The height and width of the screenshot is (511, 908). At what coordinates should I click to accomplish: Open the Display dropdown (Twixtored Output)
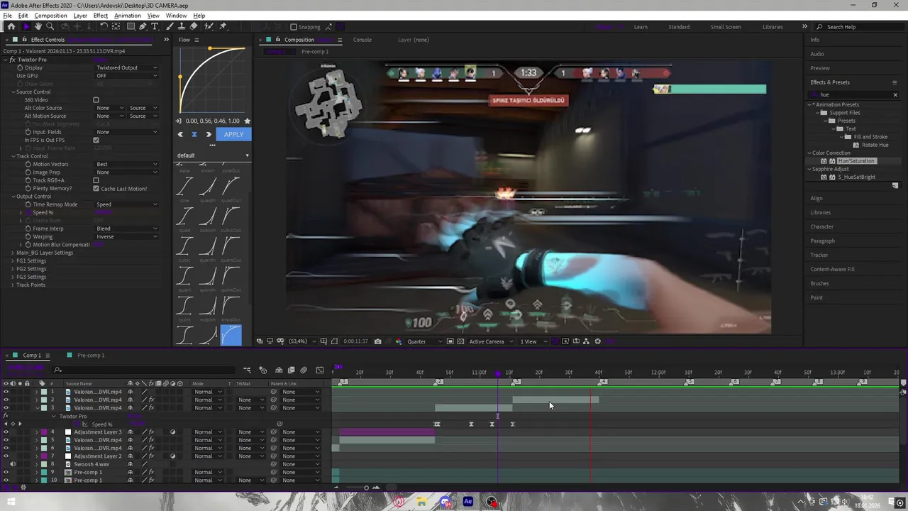pyautogui.click(x=127, y=67)
